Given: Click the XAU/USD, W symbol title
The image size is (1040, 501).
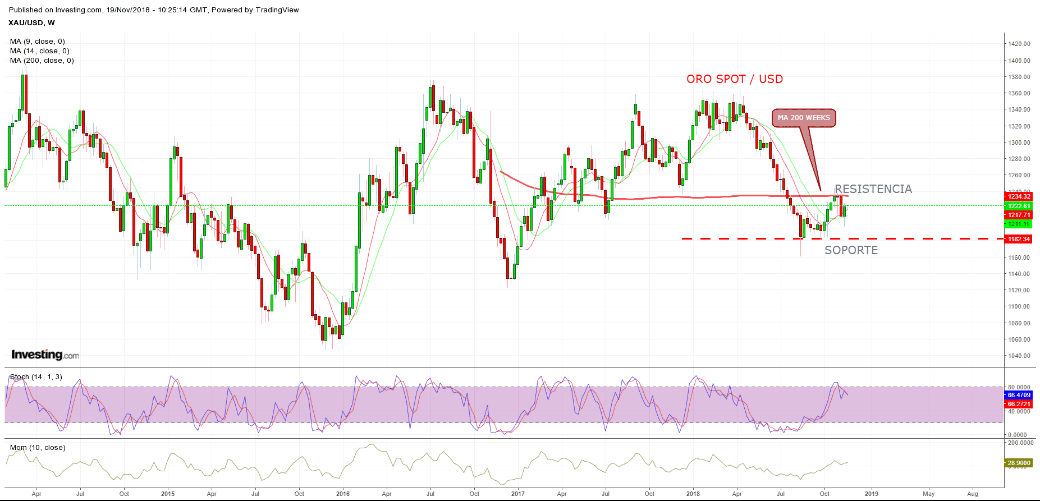Looking at the screenshot, I should click(x=31, y=23).
